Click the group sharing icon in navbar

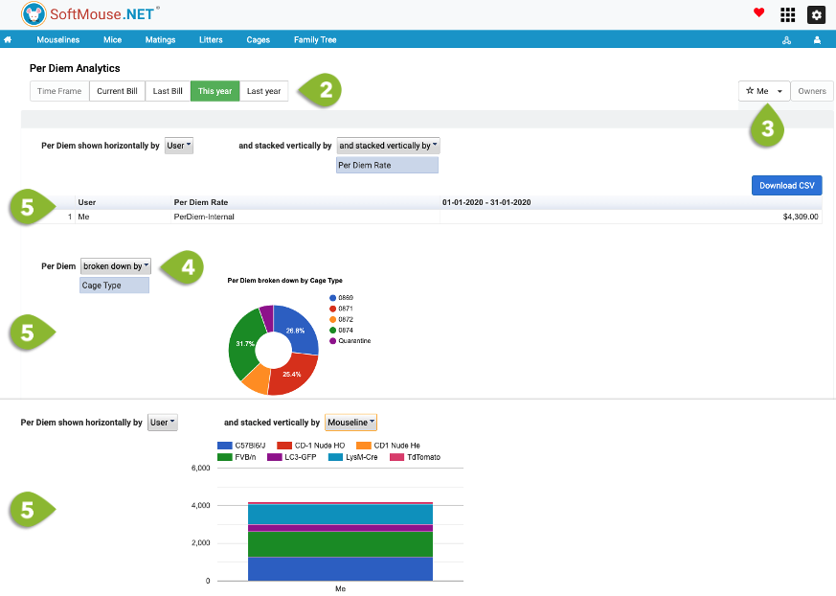pyautogui.click(x=786, y=40)
